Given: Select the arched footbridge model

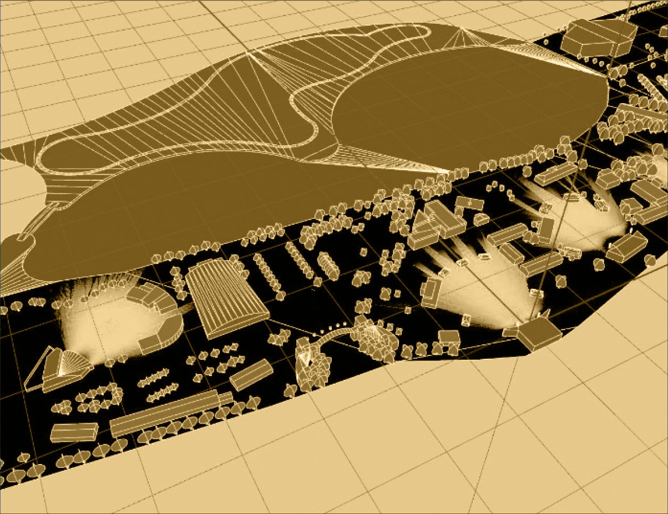Looking at the screenshot, I should point(337,334).
